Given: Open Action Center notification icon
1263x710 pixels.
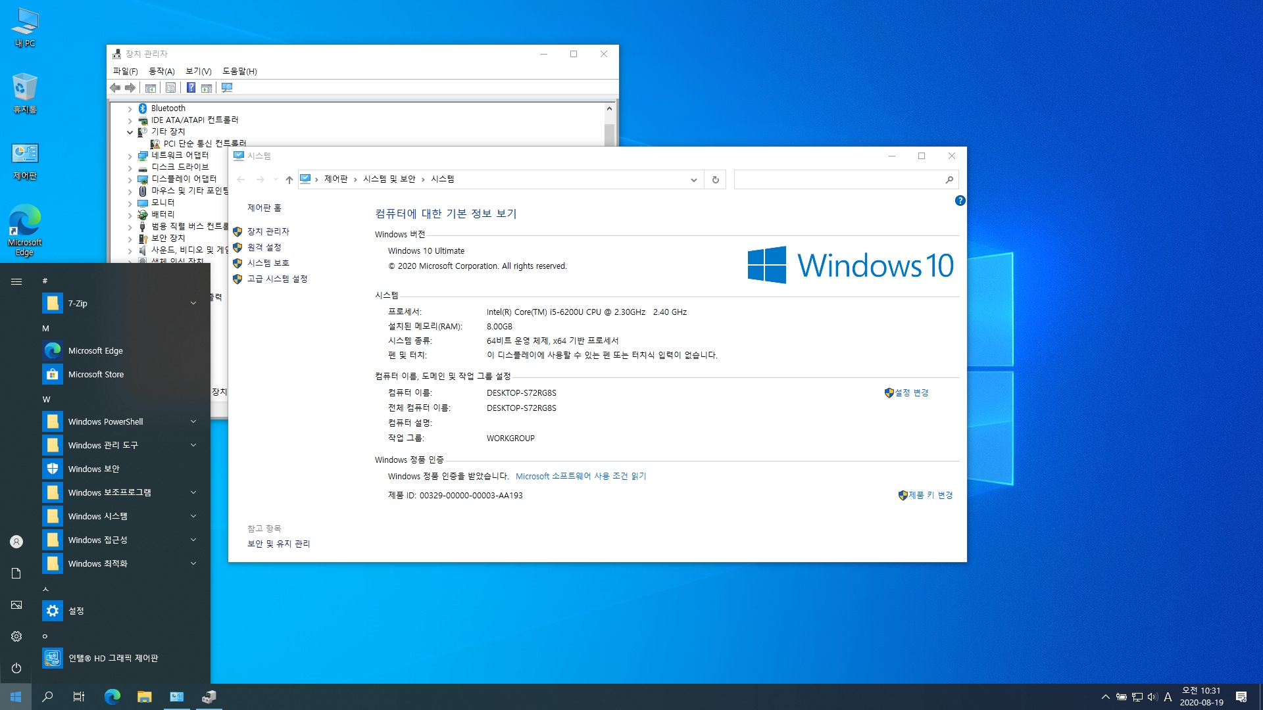Looking at the screenshot, I should coord(1241,697).
